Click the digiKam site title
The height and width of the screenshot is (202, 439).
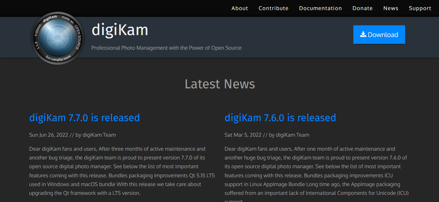click(x=120, y=30)
